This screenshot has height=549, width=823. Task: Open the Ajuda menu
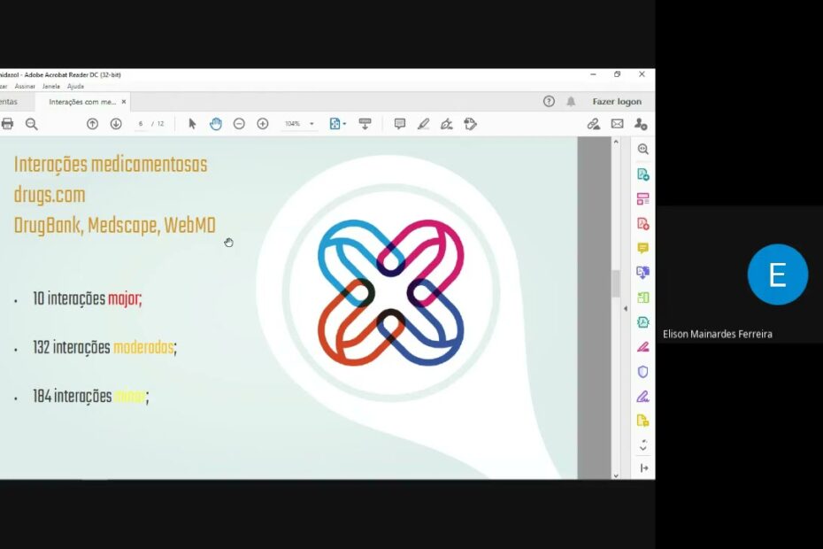click(x=75, y=87)
